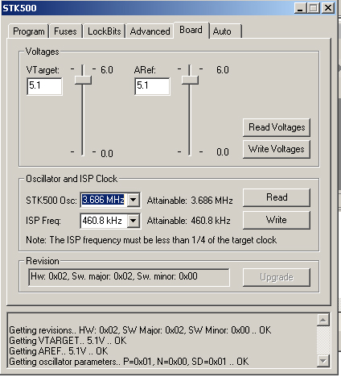The height and width of the screenshot is (377, 341).
Task: Minimize the STK500 window
Action: [x=300, y=8]
